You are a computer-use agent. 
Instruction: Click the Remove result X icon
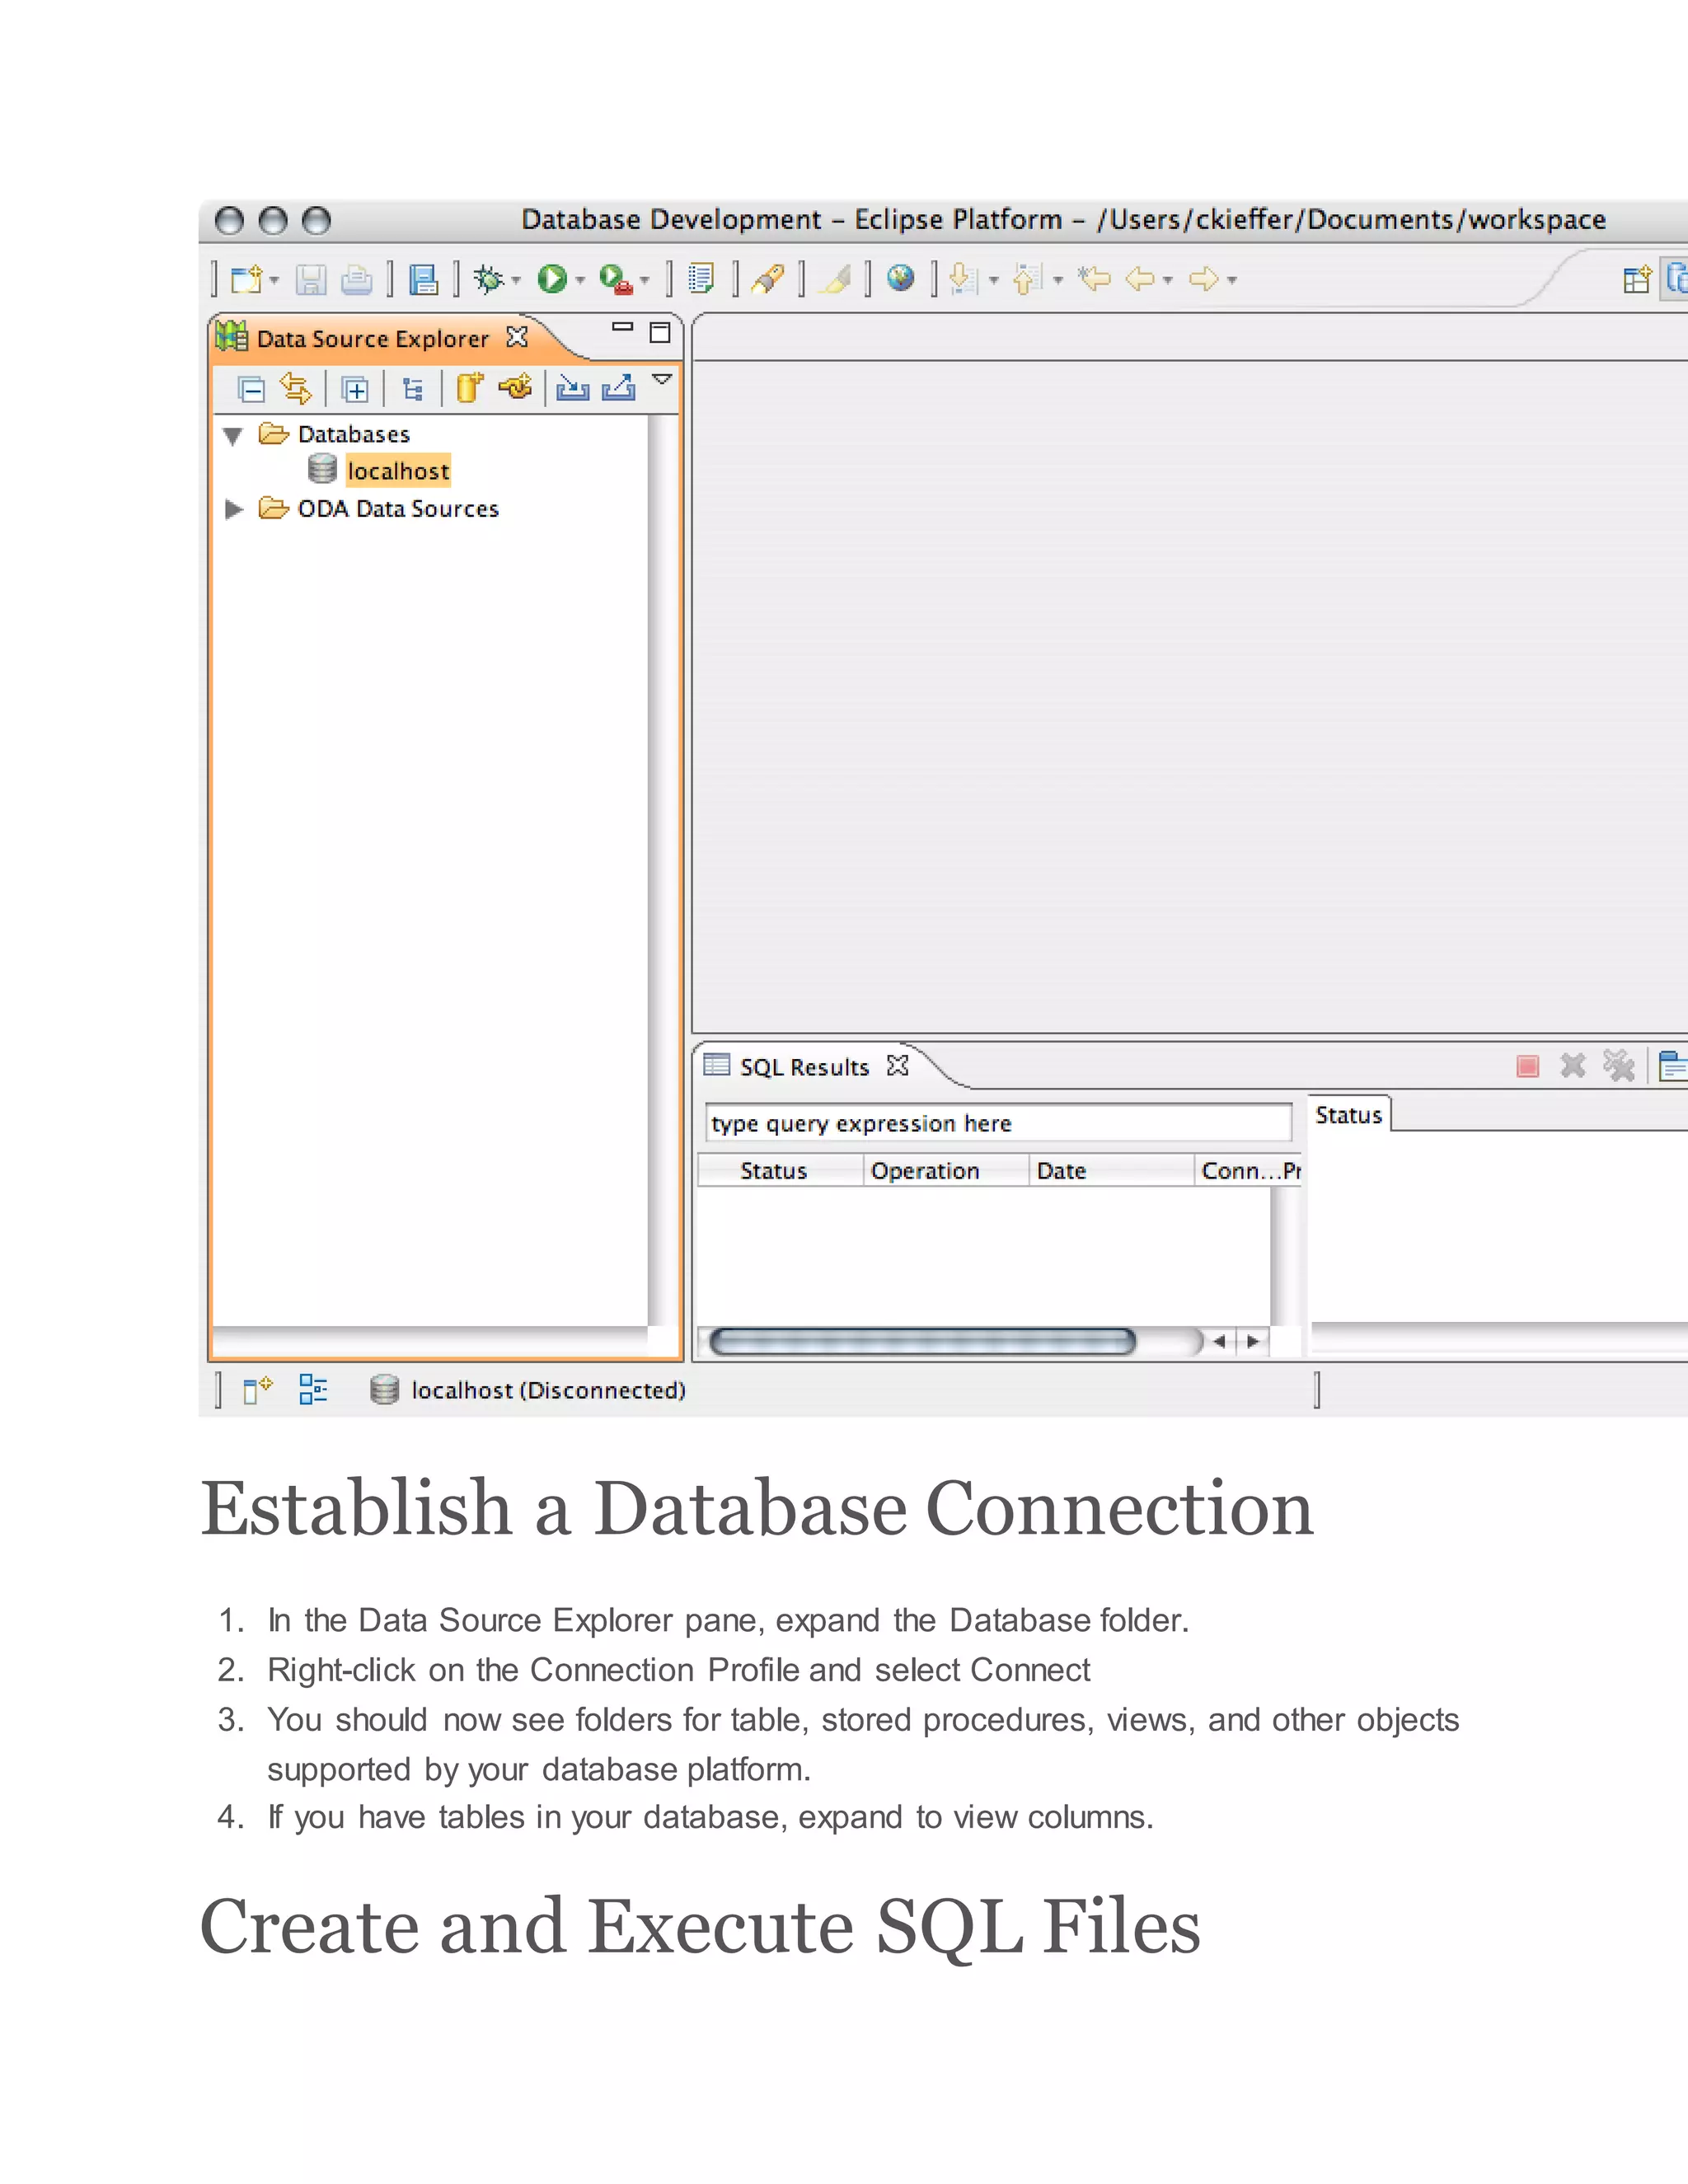(x=1573, y=1066)
